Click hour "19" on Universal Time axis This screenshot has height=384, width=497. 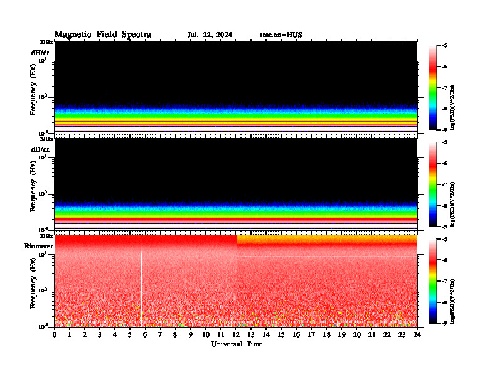click(341, 334)
